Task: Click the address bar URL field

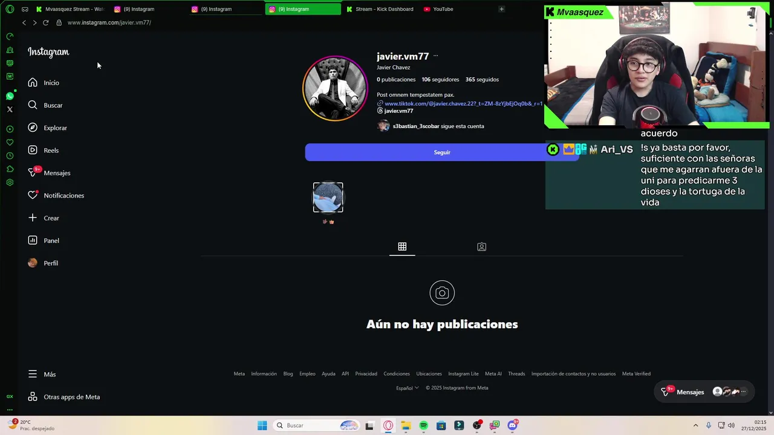Action: 109,22
